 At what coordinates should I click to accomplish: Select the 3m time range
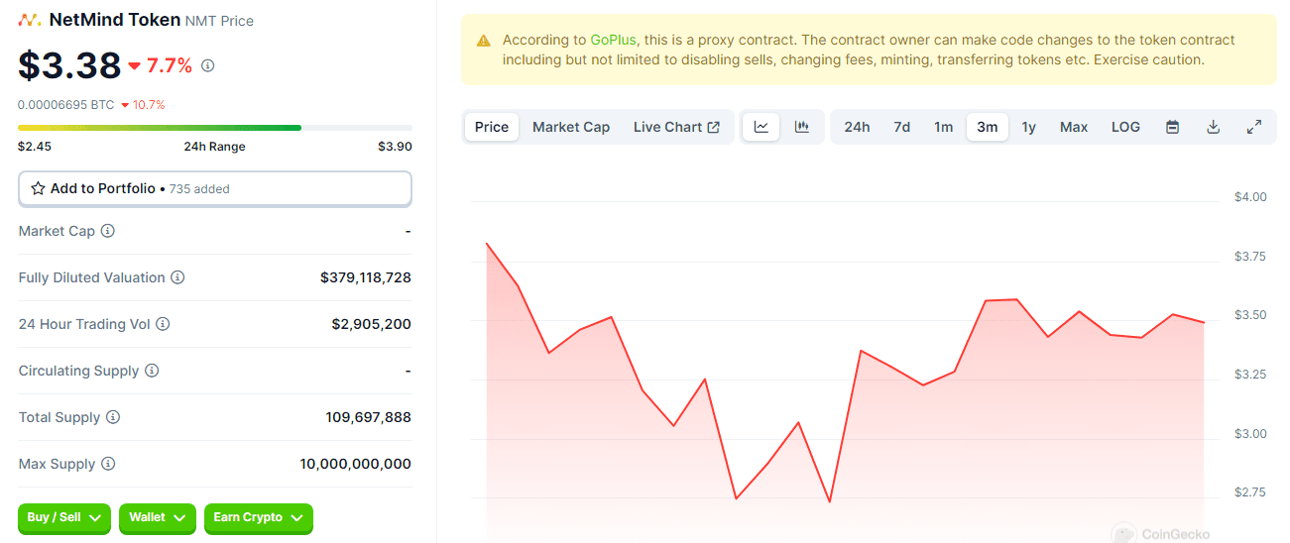pos(987,127)
